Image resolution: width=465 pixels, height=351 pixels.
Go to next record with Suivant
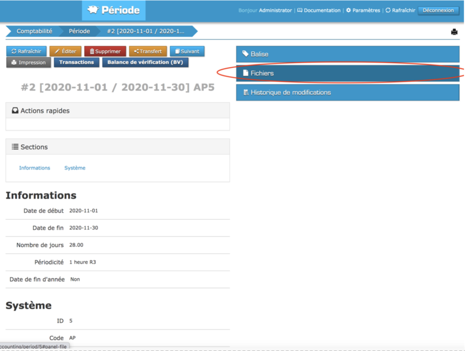point(187,51)
